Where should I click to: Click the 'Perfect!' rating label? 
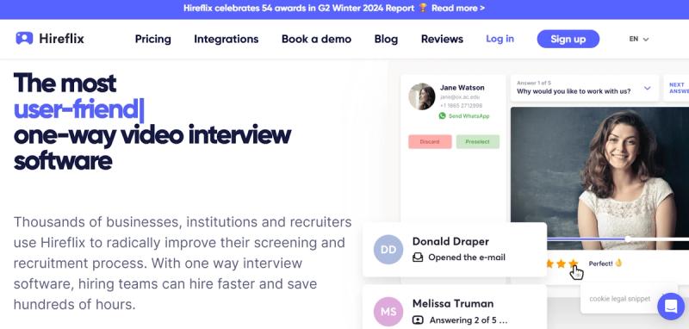pos(600,264)
